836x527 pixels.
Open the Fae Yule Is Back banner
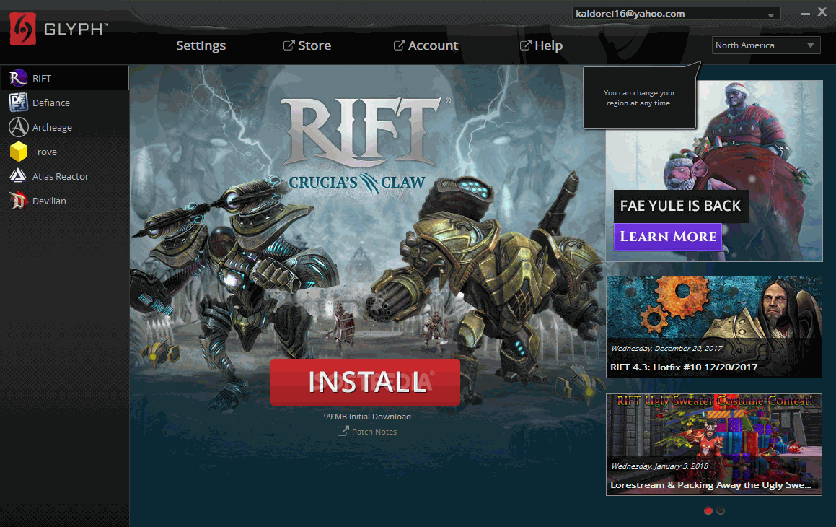click(714, 170)
